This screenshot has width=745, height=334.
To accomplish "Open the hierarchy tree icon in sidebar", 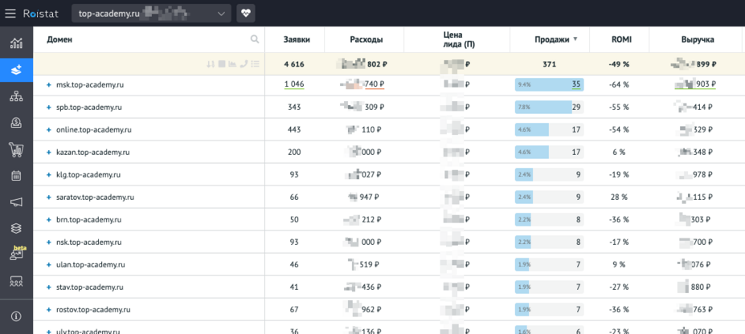I will pyautogui.click(x=16, y=96).
